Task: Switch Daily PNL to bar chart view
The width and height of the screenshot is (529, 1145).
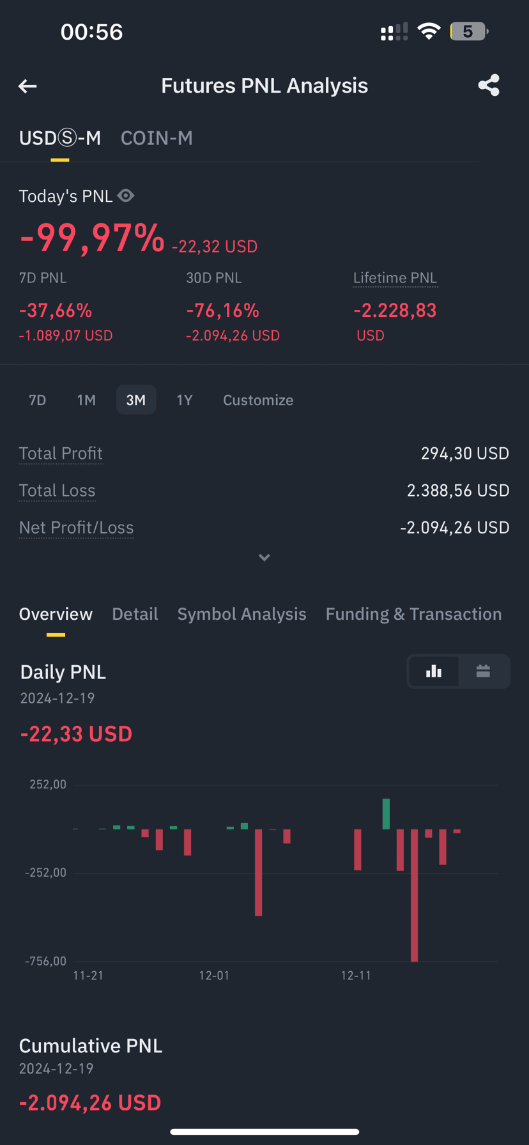Action: point(434,671)
